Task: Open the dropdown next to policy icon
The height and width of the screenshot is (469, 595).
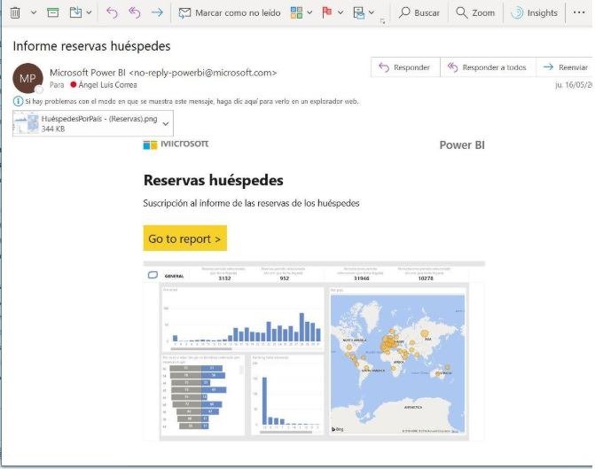Action: (x=372, y=13)
